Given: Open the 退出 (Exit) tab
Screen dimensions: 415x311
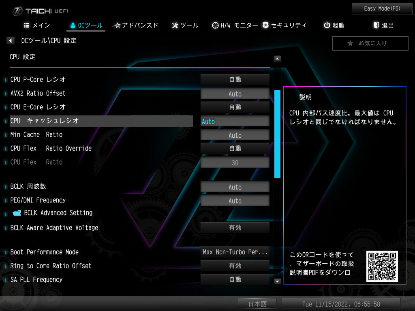Looking at the screenshot, I should coord(383,25).
